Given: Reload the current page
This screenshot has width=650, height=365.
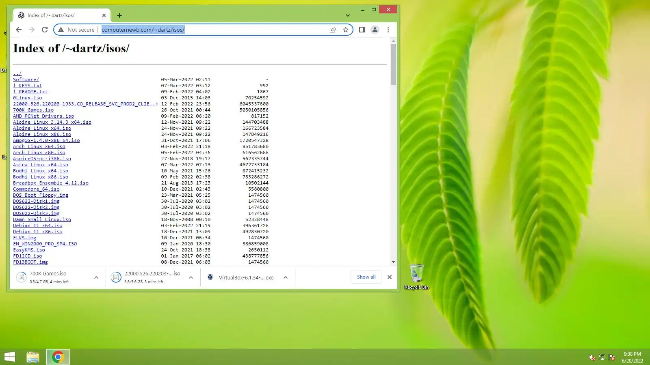Looking at the screenshot, I should pyautogui.click(x=45, y=30).
